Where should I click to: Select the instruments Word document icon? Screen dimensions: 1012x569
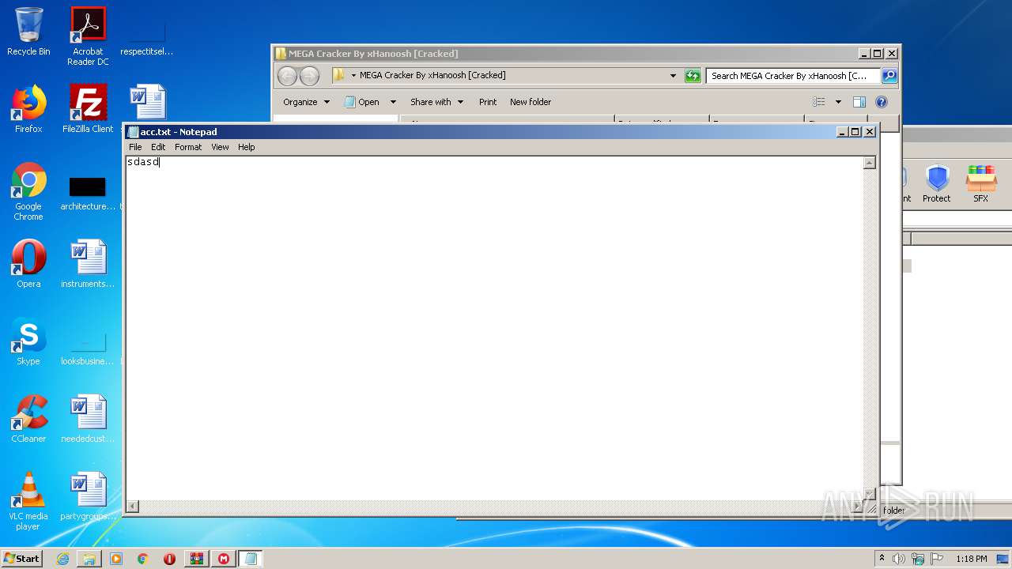pyautogui.click(x=88, y=264)
